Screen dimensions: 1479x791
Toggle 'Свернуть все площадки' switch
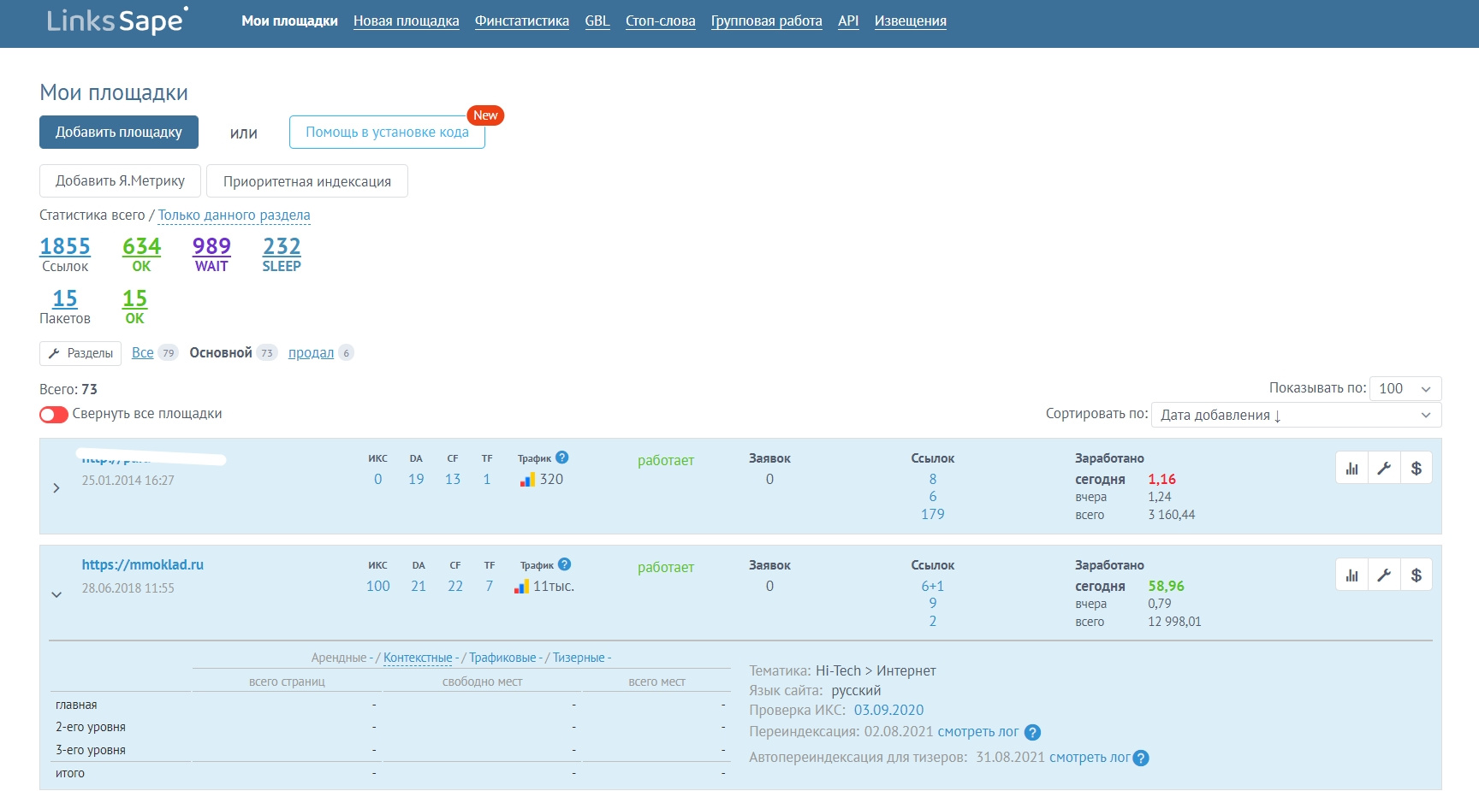pyautogui.click(x=54, y=415)
